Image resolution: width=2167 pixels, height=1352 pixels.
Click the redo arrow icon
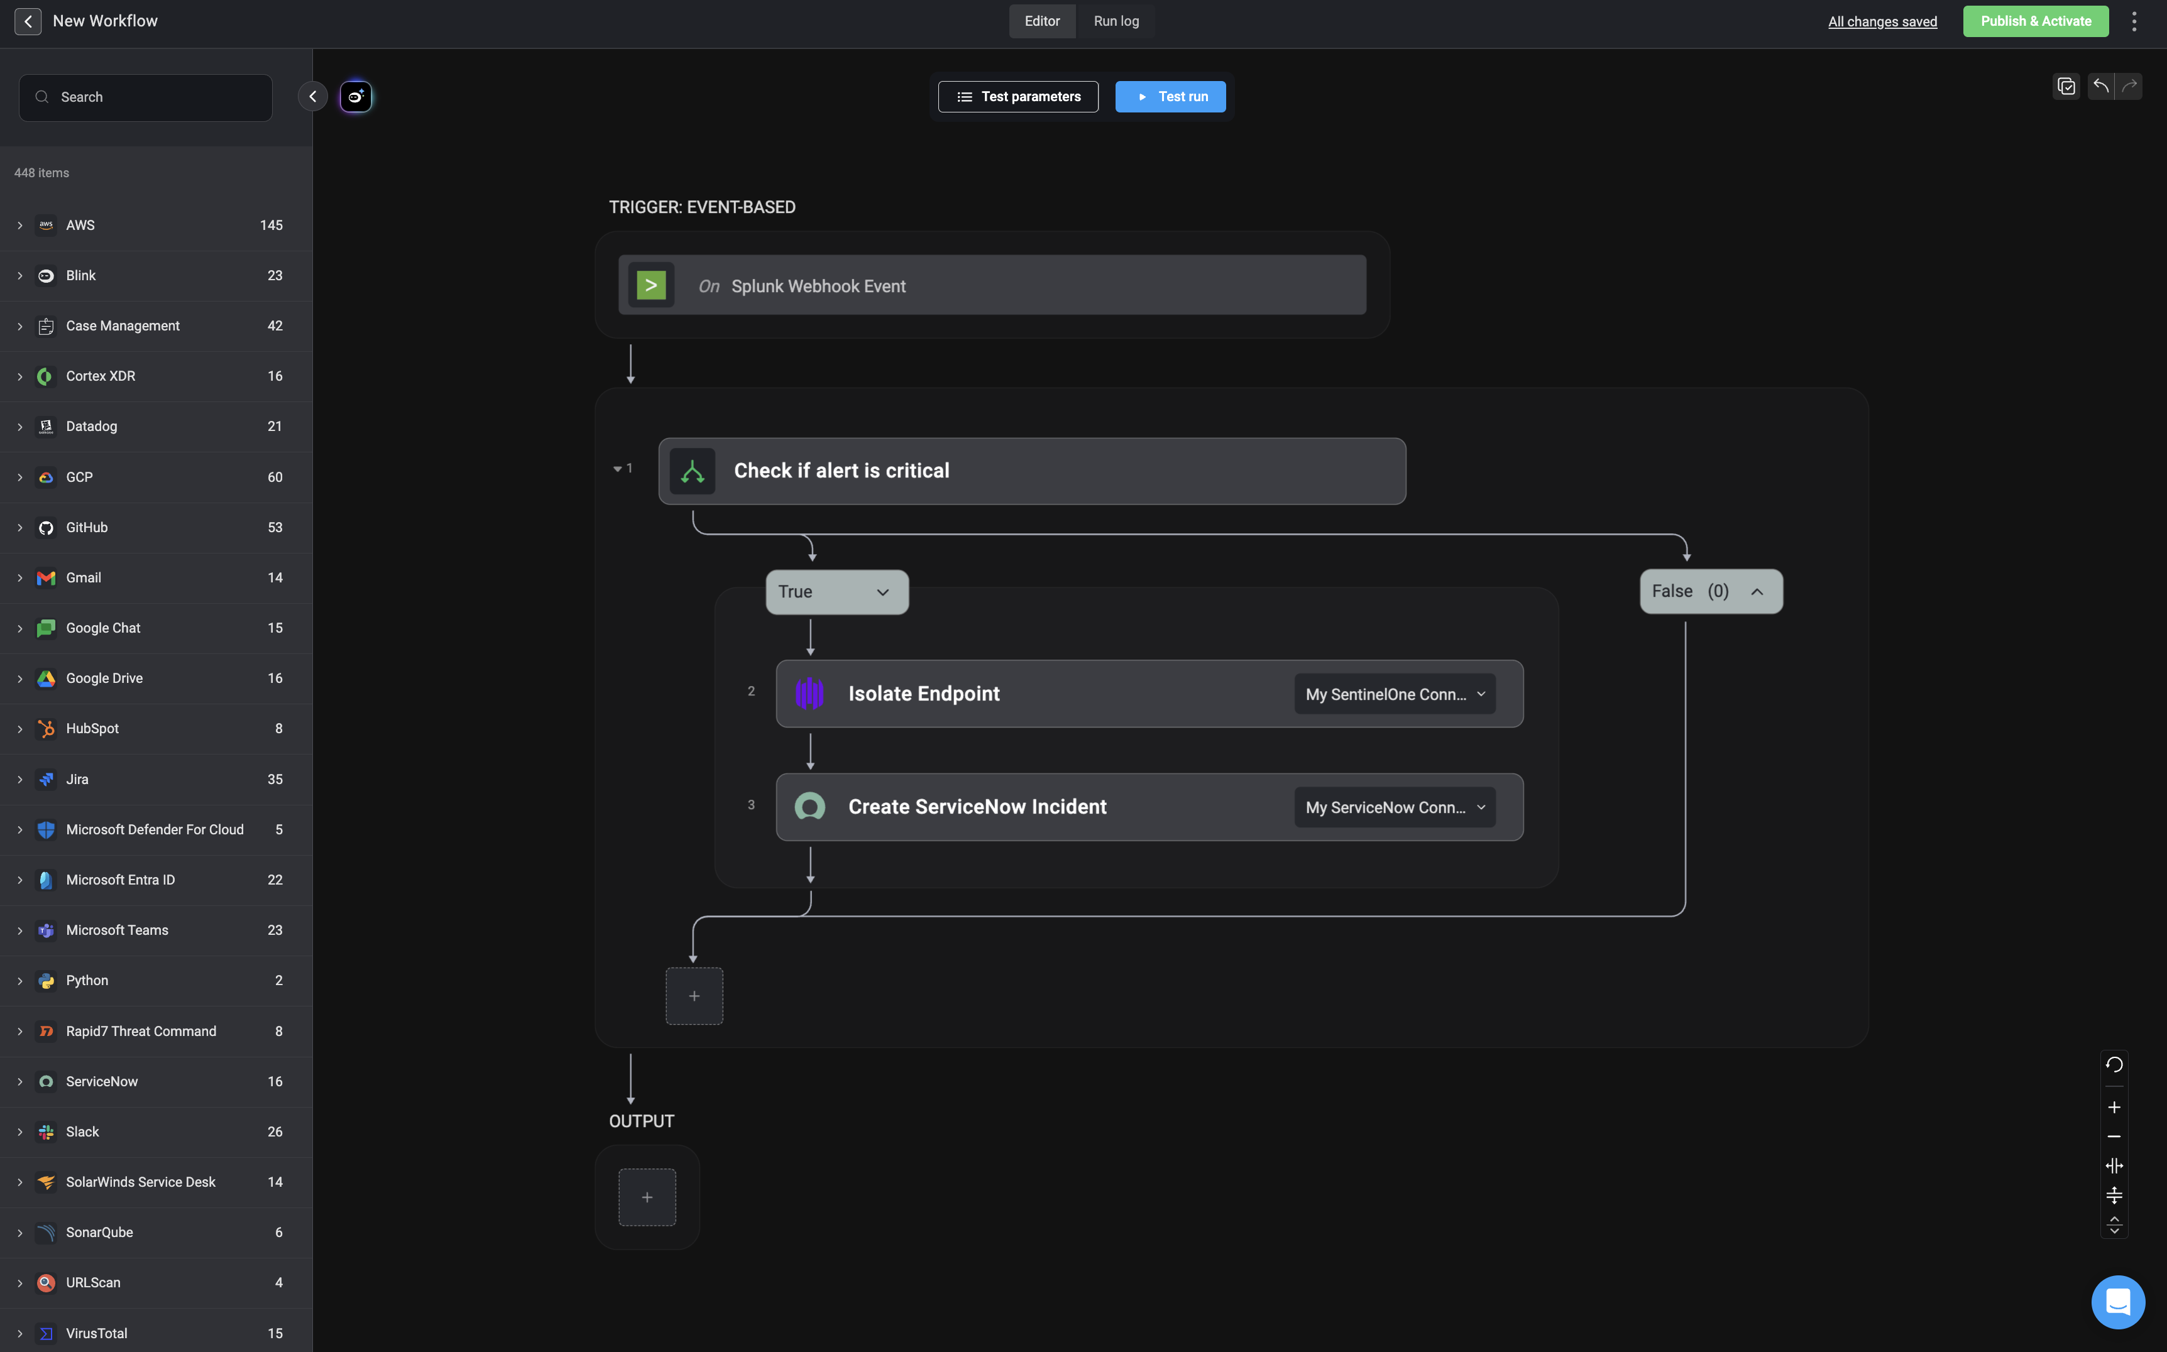(x=2129, y=86)
